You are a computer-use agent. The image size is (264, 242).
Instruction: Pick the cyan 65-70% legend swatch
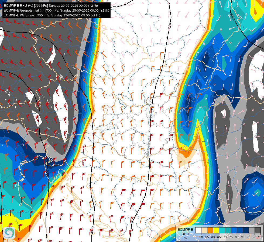click(222, 230)
